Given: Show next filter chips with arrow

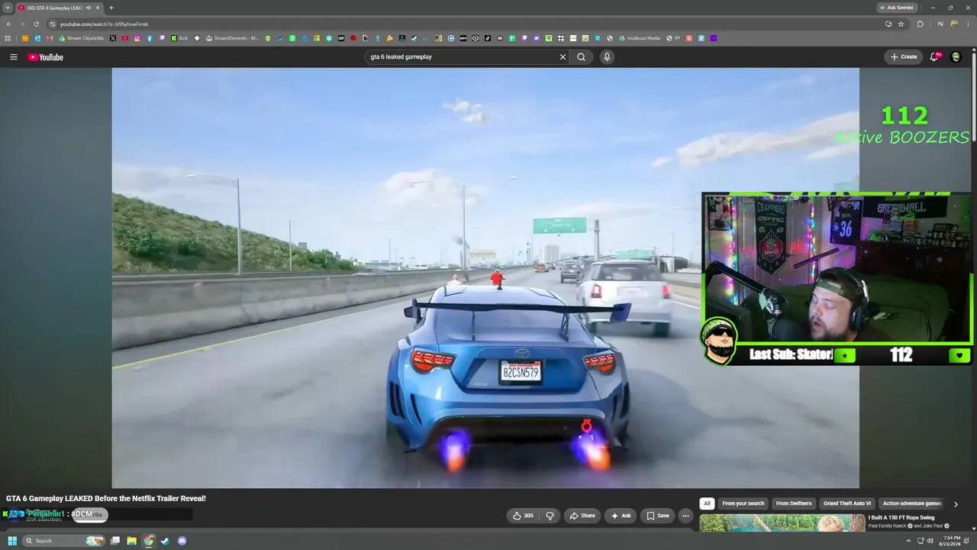Looking at the screenshot, I should [x=956, y=504].
